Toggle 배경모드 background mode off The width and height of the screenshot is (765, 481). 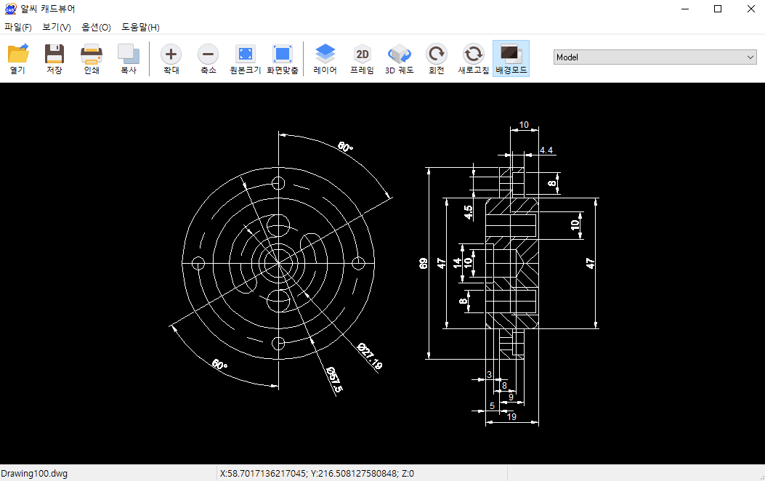pyautogui.click(x=511, y=58)
